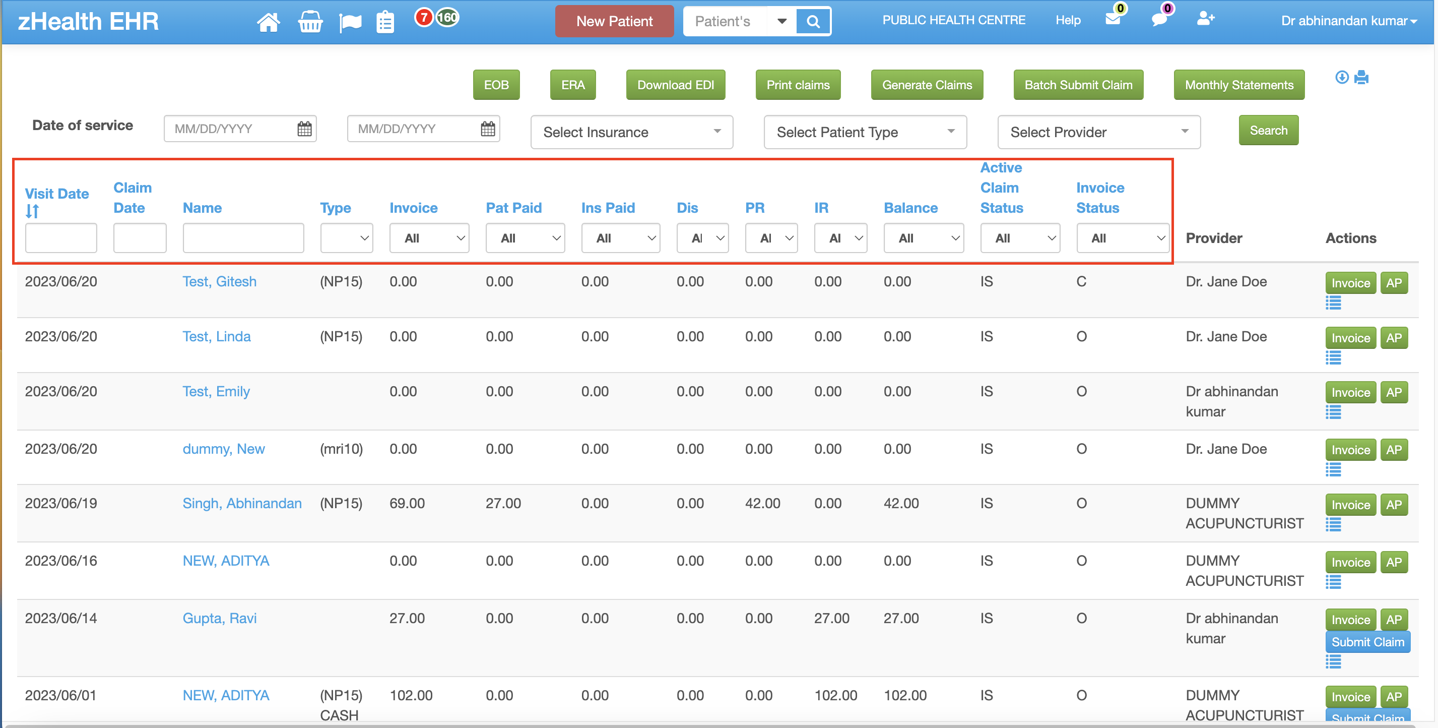Click the download arrow icon
The width and height of the screenshot is (1438, 728).
(x=1342, y=78)
